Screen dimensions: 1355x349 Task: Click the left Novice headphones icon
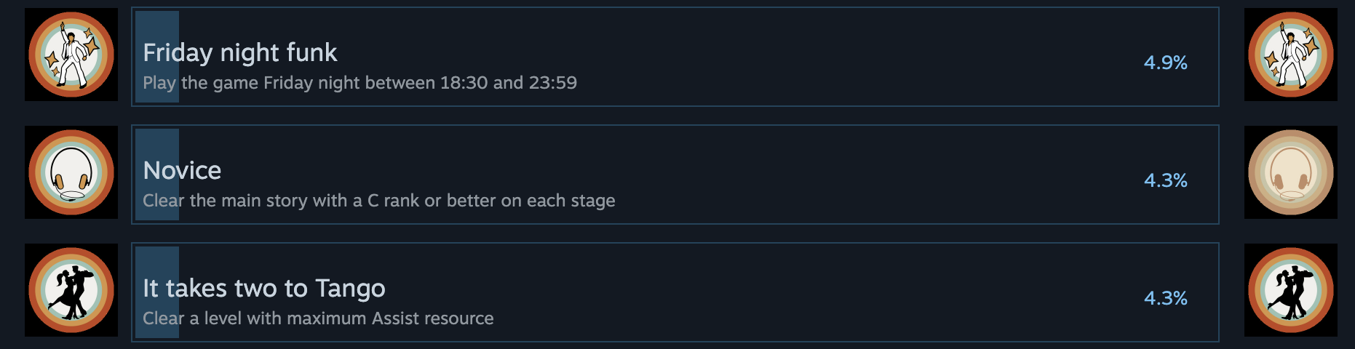click(x=71, y=172)
